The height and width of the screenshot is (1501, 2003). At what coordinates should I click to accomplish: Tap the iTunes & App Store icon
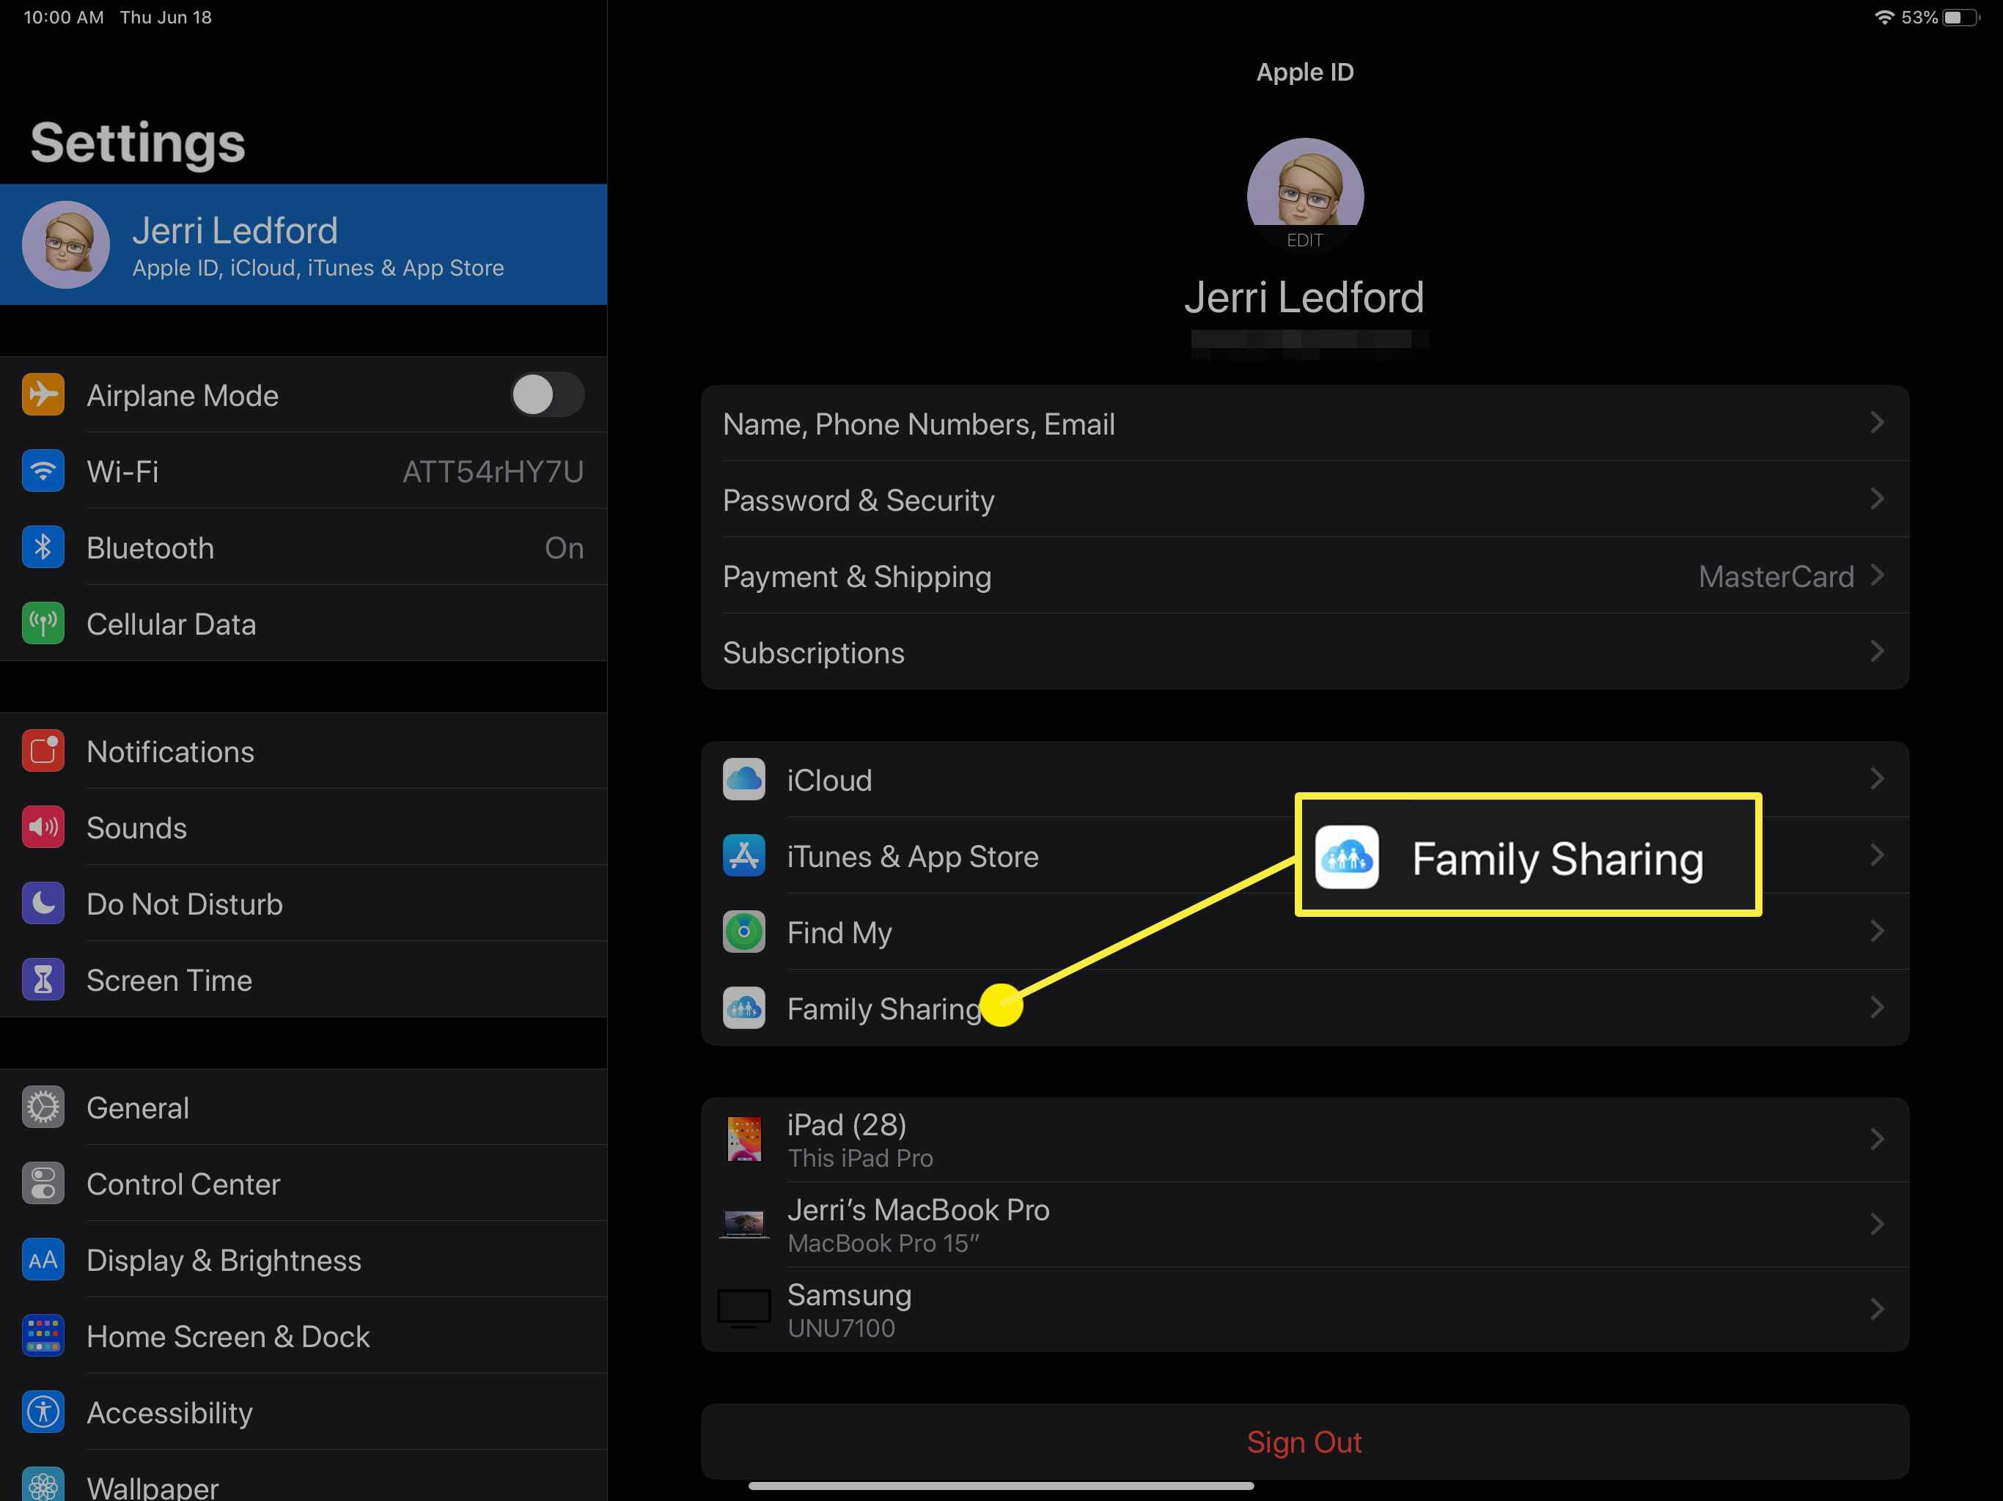point(743,855)
